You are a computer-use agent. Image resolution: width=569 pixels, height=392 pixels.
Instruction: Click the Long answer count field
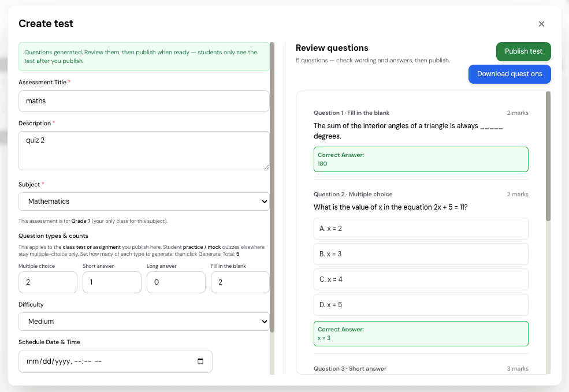coord(176,282)
